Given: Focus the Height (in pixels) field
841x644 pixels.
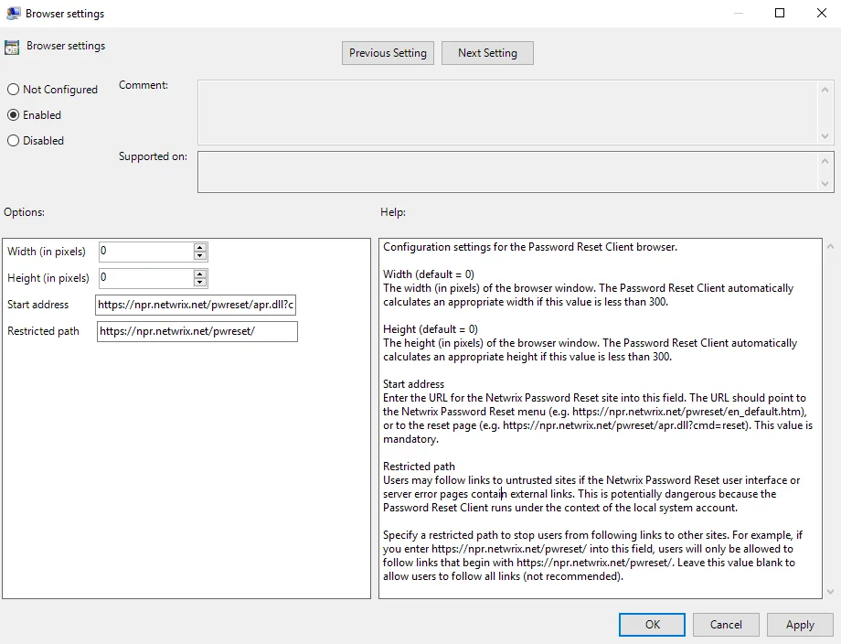Looking at the screenshot, I should point(145,278).
